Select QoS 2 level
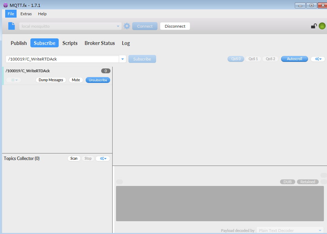Viewport: 327px width, 234px height. 270,59
